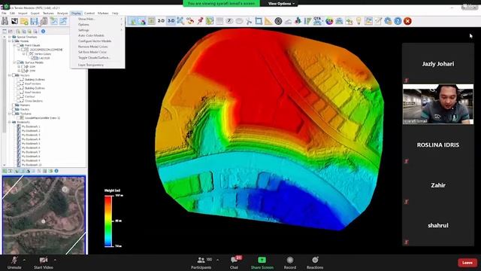Select the scissors cut tool

coord(249,21)
